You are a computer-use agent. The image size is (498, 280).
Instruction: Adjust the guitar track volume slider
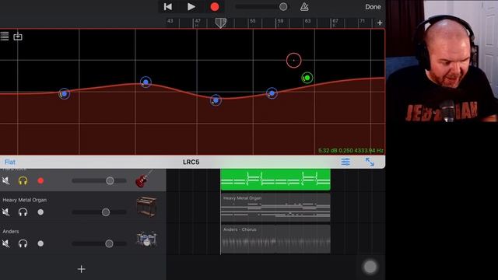(x=110, y=180)
